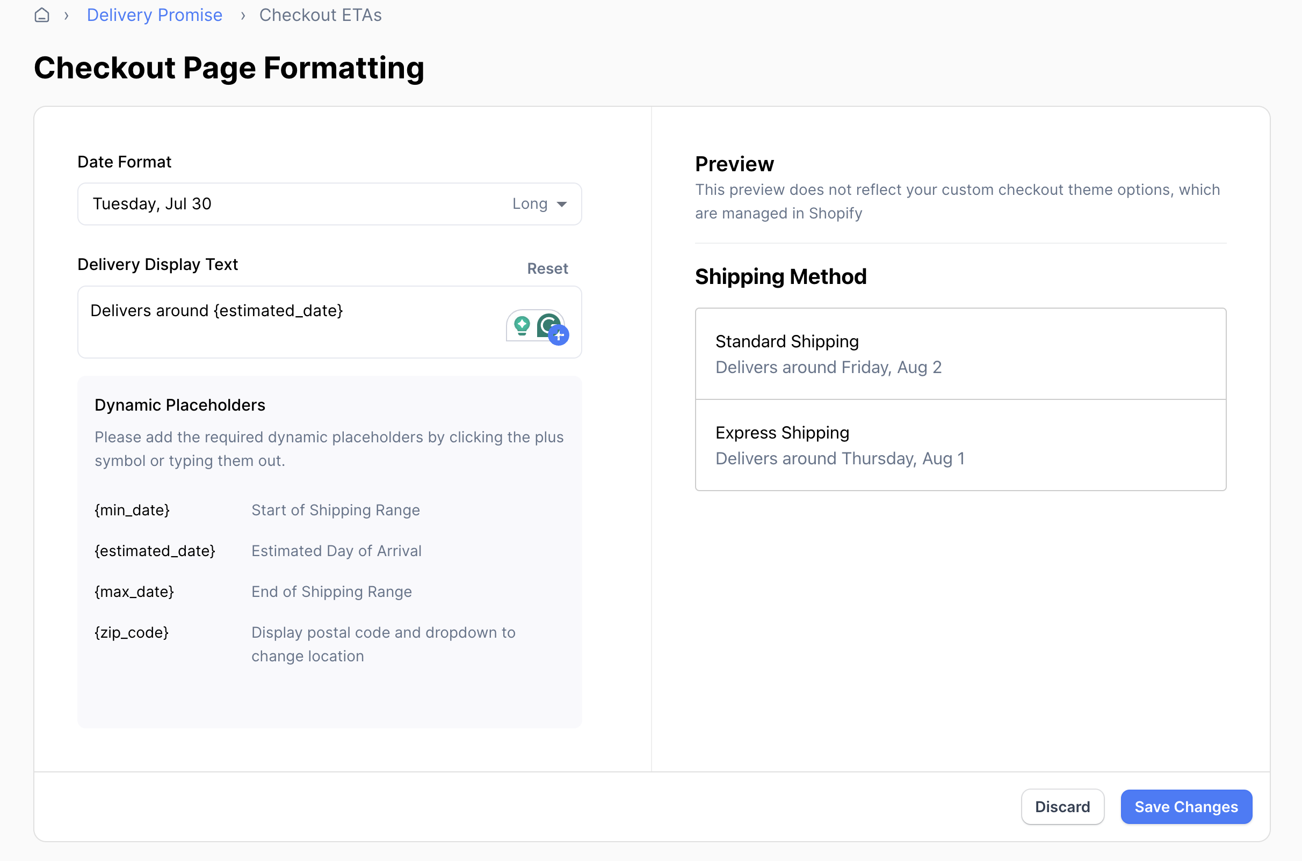The height and width of the screenshot is (861, 1302).
Task: Go to the home breadcrumb icon
Action: [42, 15]
